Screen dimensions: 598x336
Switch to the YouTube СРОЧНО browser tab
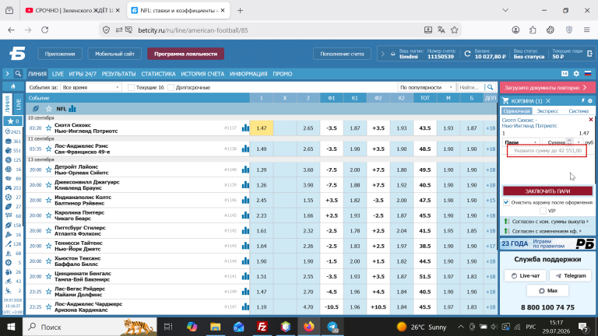pos(72,10)
